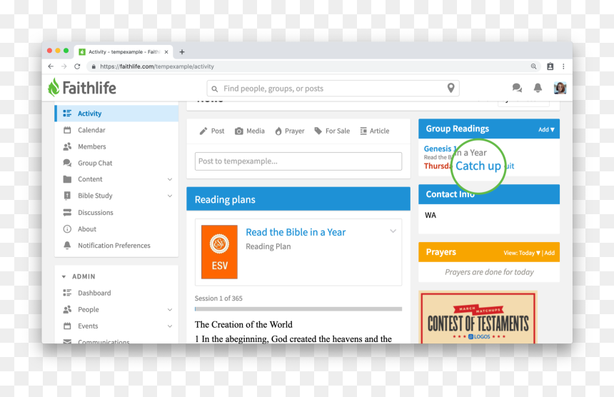Open Read the Bible in a Year link
This screenshot has width=614, height=397.
296,232
